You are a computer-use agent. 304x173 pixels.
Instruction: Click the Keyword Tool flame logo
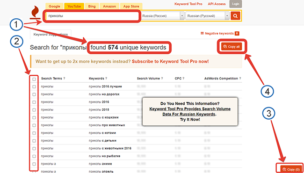[x=35, y=13]
